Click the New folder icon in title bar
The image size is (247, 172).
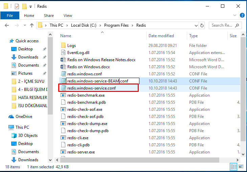(x=24, y=6)
